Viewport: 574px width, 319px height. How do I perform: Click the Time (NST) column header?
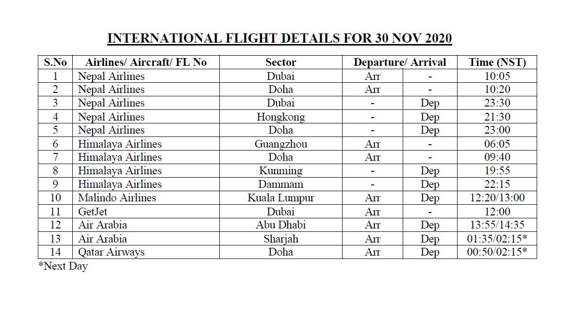(497, 62)
